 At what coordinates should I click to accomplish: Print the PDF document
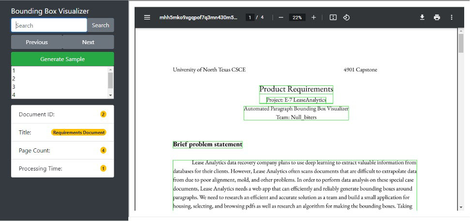pos(437,17)
